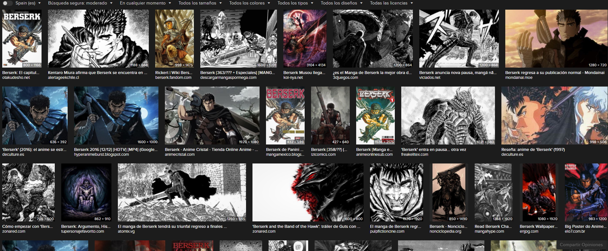Click the nonciclopedia.org source text

pos(445,231)
